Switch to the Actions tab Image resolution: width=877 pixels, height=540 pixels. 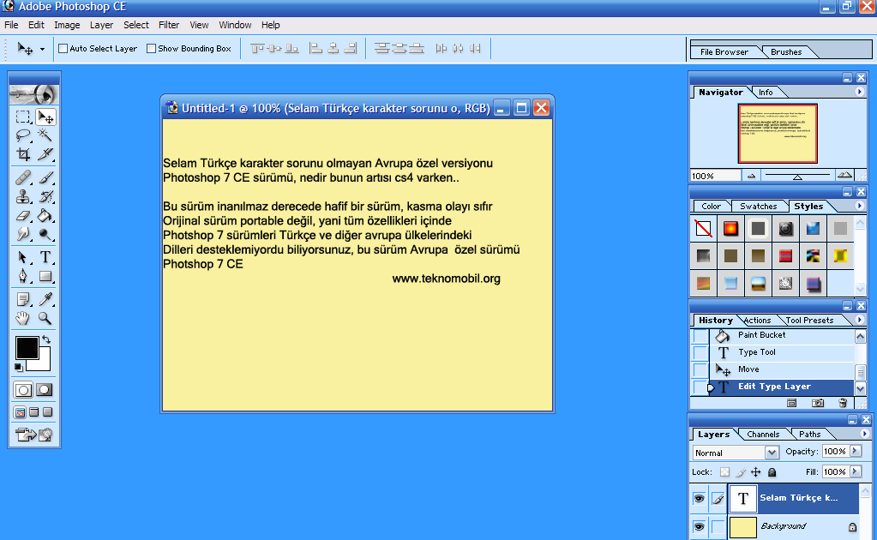pyautogui.click(x=757, y=321)
